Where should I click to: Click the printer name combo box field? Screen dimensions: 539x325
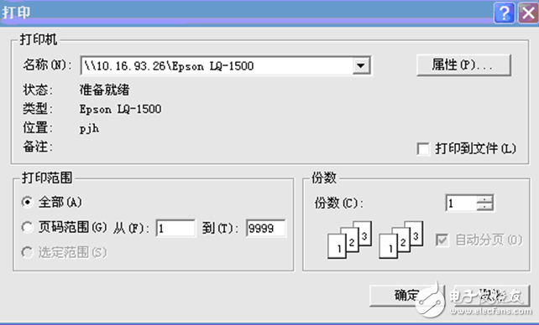point(226,65)
